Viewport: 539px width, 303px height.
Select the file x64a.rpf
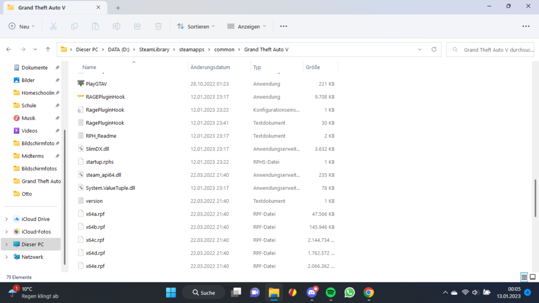[x=95, y=214]
